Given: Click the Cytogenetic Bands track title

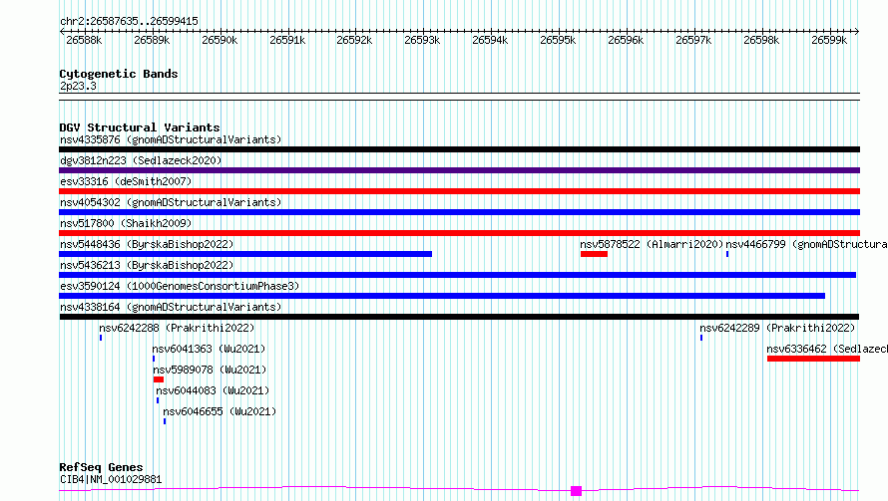Looking at the screenshot, I should [119, 74].
